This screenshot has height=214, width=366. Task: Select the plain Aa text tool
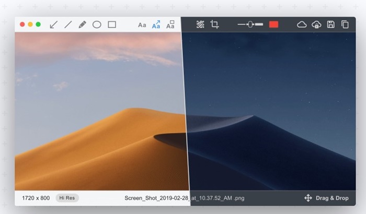coord(142,25)
